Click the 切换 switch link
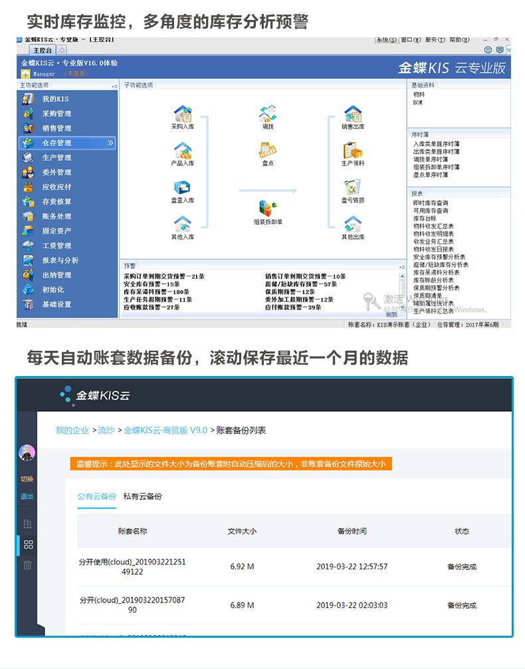The image size is (525, 669). pyautogui.click(x=27, y=479)
